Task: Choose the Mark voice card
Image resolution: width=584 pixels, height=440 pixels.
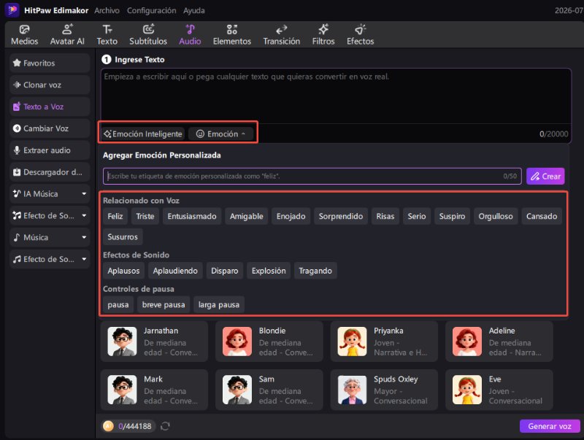Action: click(154, 390)
